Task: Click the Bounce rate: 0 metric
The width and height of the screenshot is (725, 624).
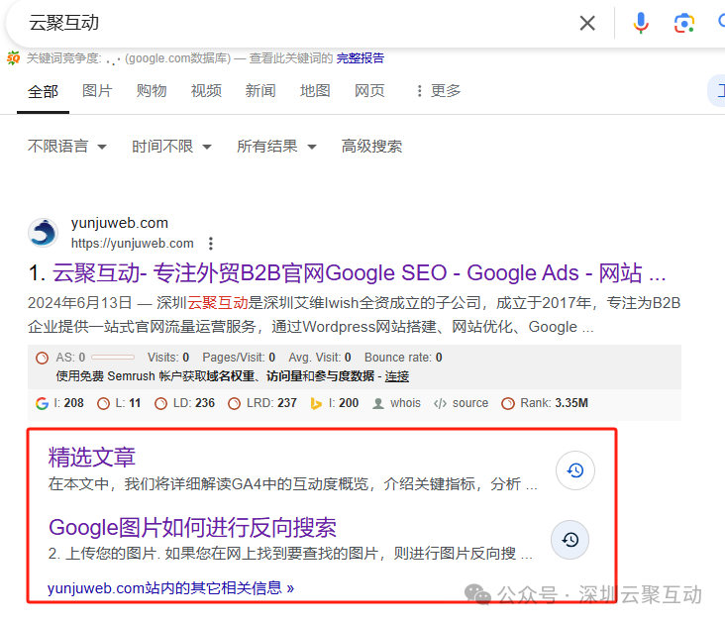Action: 403,358
